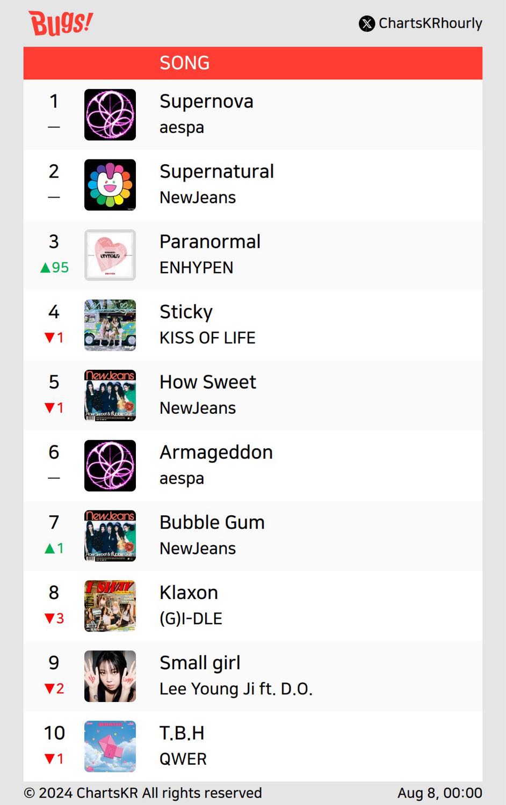Click the Bubble Gum album cover thumbnail
Image resolution: width=506 pixels, height=805 pixels.
(110, 536)
